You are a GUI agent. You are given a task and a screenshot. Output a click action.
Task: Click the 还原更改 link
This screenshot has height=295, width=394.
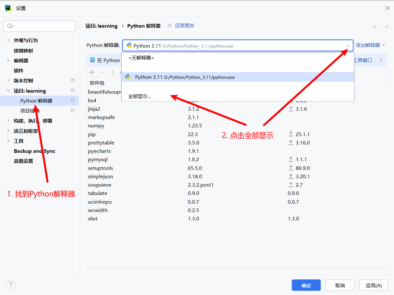click(x=185, y=26)
